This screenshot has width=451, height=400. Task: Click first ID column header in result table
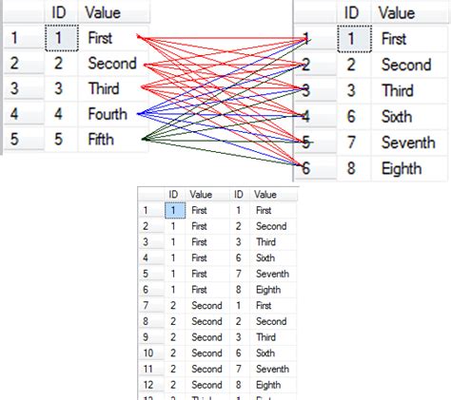(175, 194)
